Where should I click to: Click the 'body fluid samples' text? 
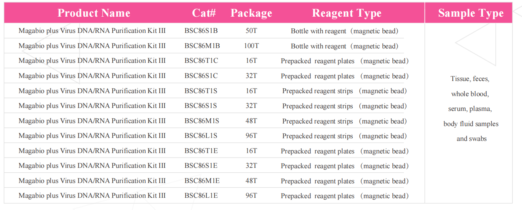coord(471,124)
